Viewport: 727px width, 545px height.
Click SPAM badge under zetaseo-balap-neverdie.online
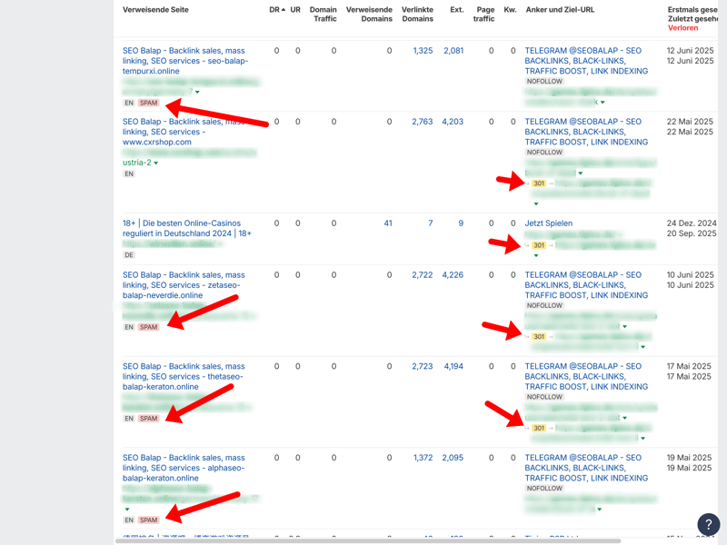[149, 327]
